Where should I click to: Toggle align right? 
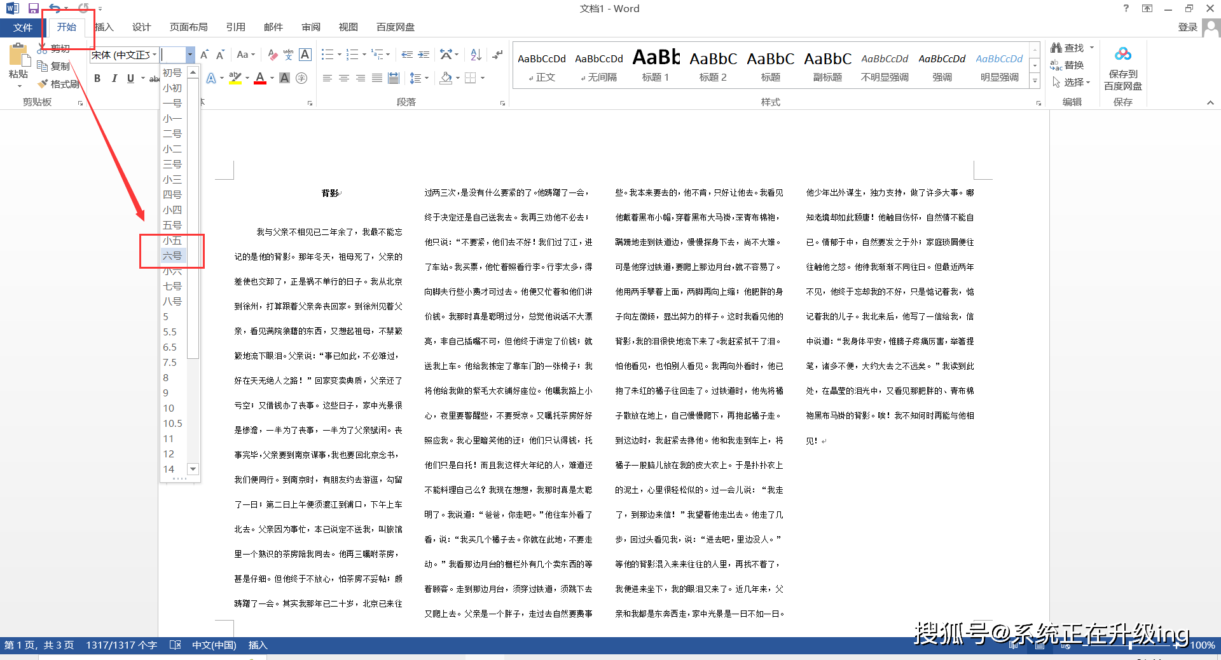(x=361, y=78)
